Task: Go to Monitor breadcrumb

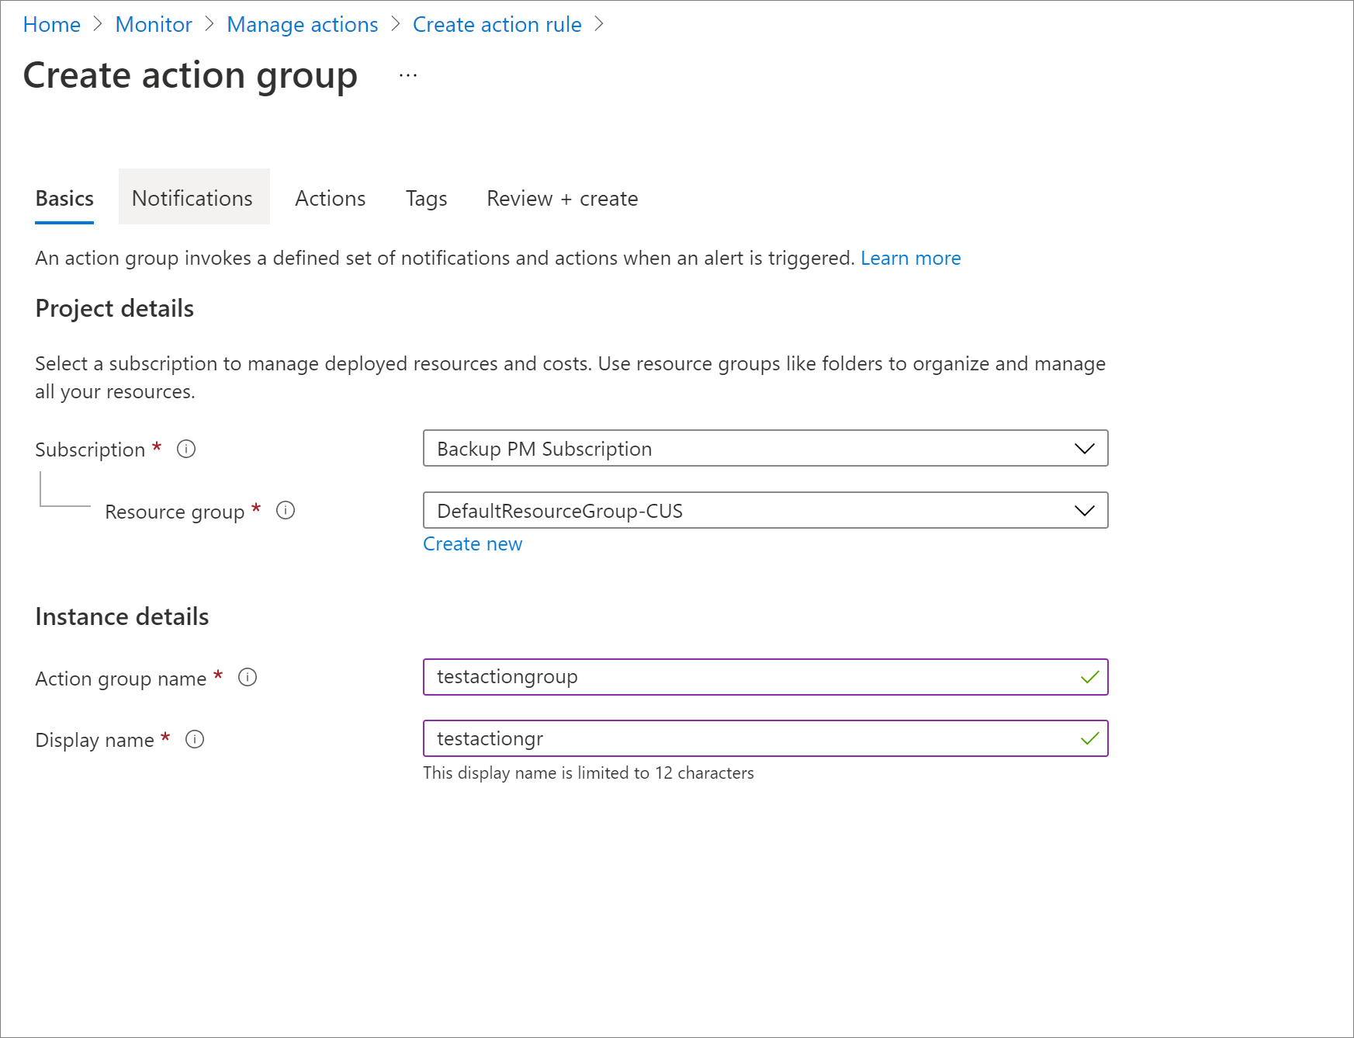Action: (x=154, y=25)
